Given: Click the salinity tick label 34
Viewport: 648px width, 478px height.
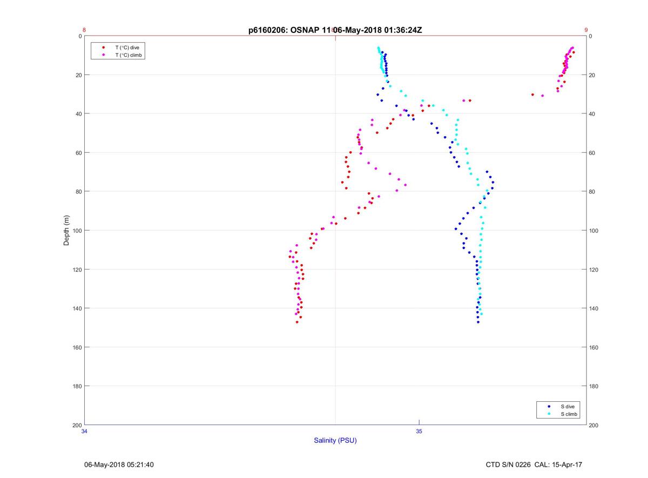Looking at the screenshot, I should [85, 431].
